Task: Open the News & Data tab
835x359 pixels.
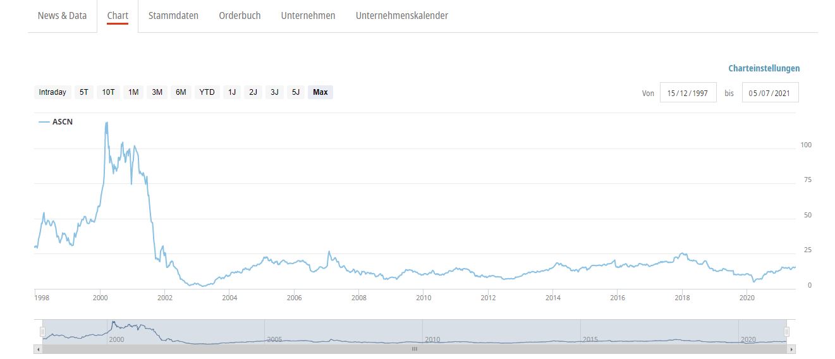Action: [62, 16]
